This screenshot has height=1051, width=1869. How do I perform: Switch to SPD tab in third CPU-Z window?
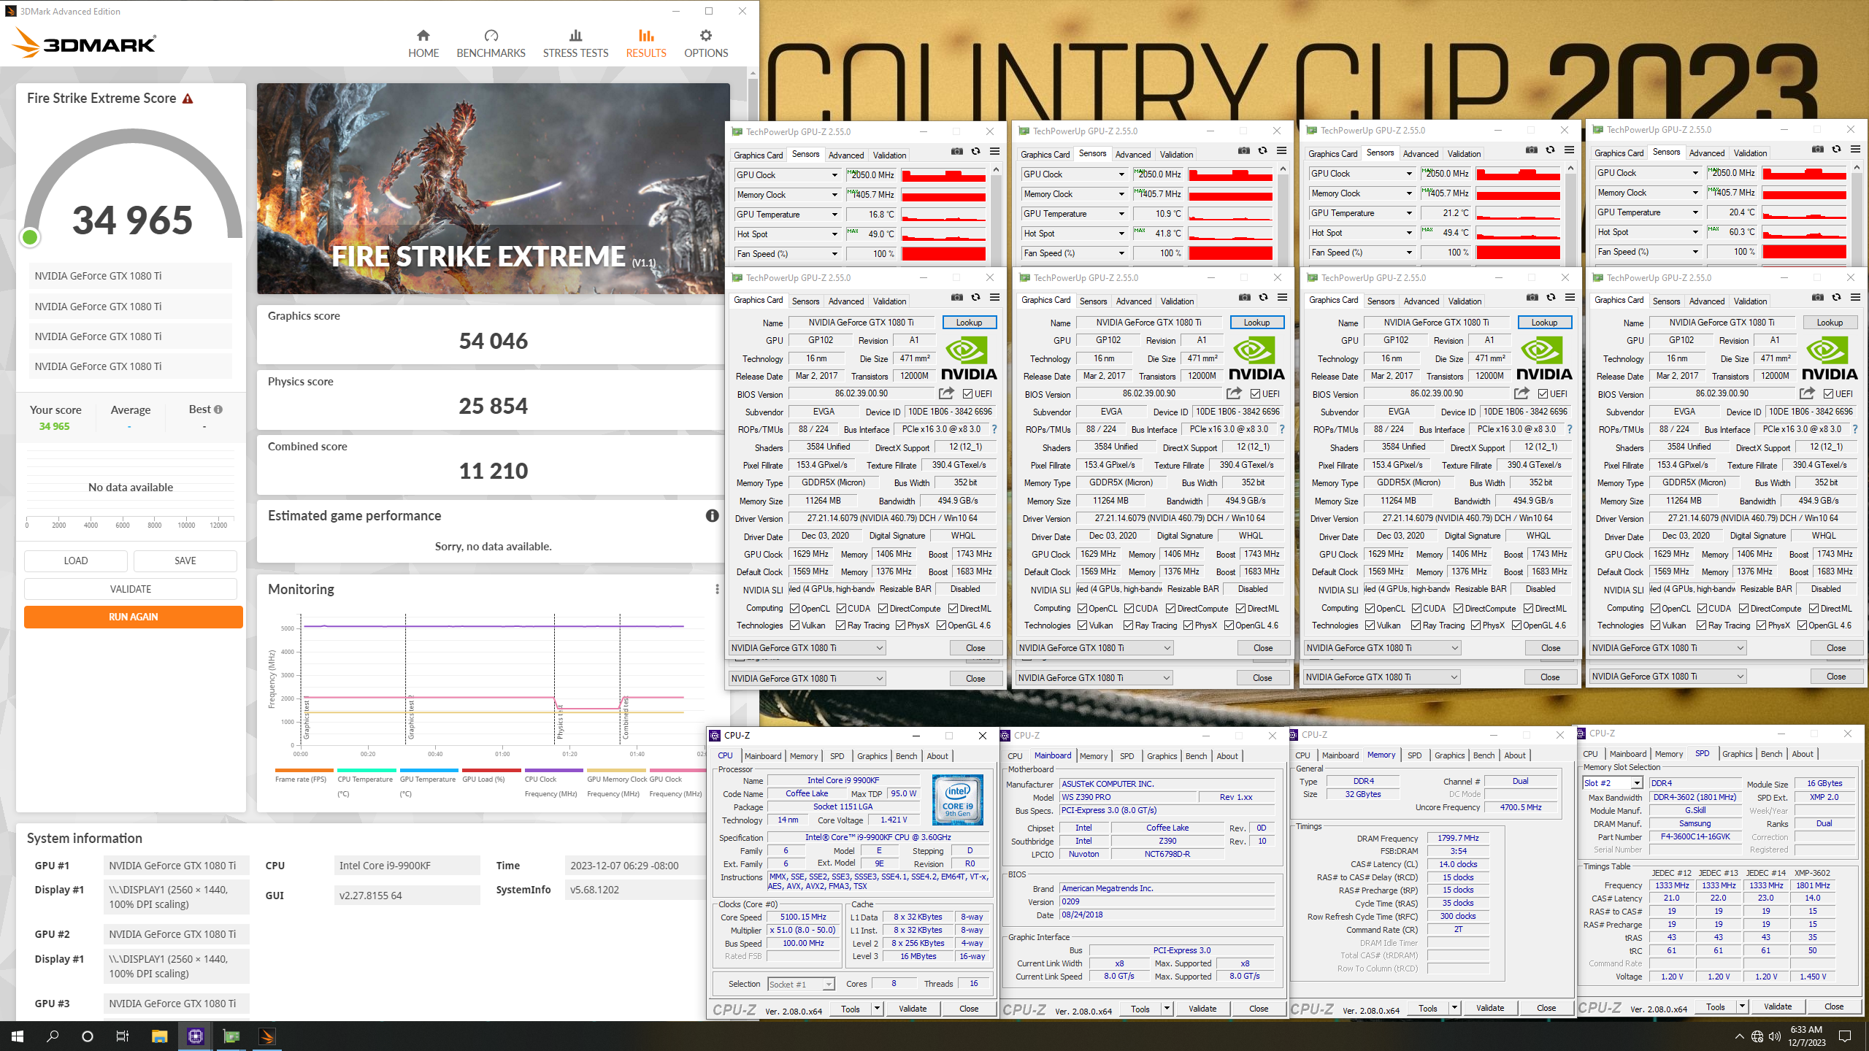pyautogui.click(x=1414, y=755)
